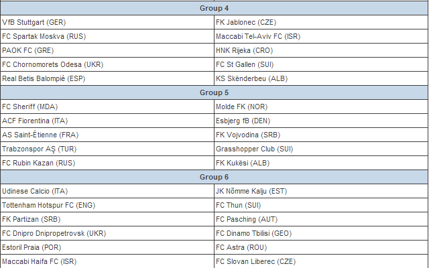Click Trabzonspor AŞ (TUR) entry

[39, 149]
